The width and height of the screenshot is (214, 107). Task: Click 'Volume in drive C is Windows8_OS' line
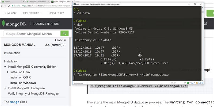click(x=104, y=29)
